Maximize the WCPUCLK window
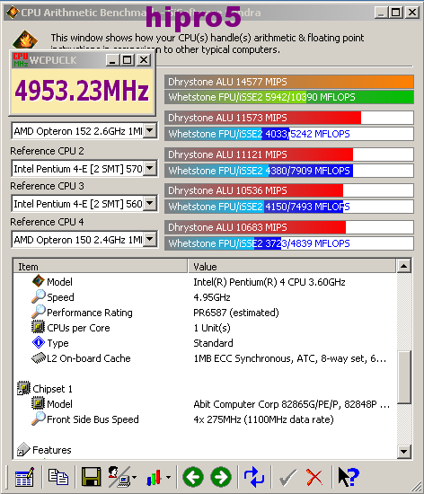This screenshot has width=424, height=494. click(128, 60)
